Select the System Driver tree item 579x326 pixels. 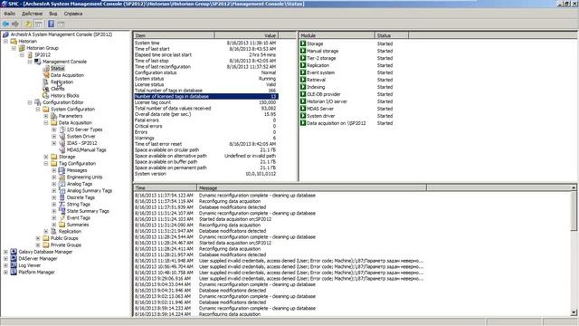tap(81, 137)
